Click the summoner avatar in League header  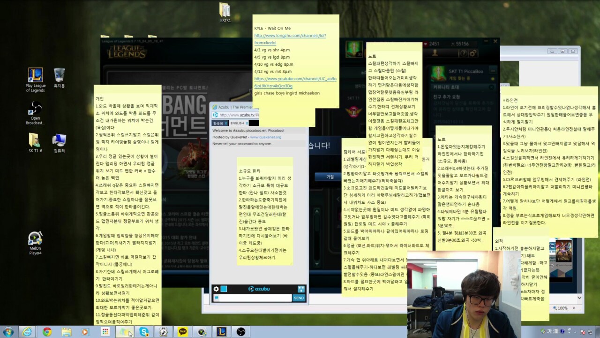coord(354,49)
